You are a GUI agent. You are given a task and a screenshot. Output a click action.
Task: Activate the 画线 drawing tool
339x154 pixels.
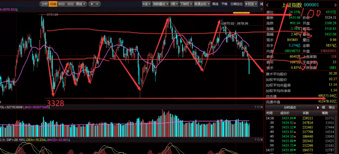tap(215, 4)
